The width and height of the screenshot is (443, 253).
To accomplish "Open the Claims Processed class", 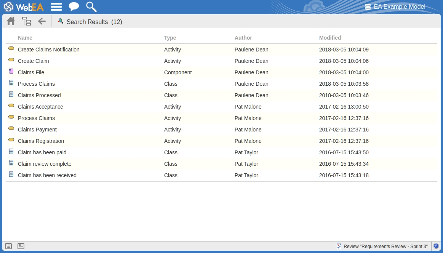I will tap(39, 95).
